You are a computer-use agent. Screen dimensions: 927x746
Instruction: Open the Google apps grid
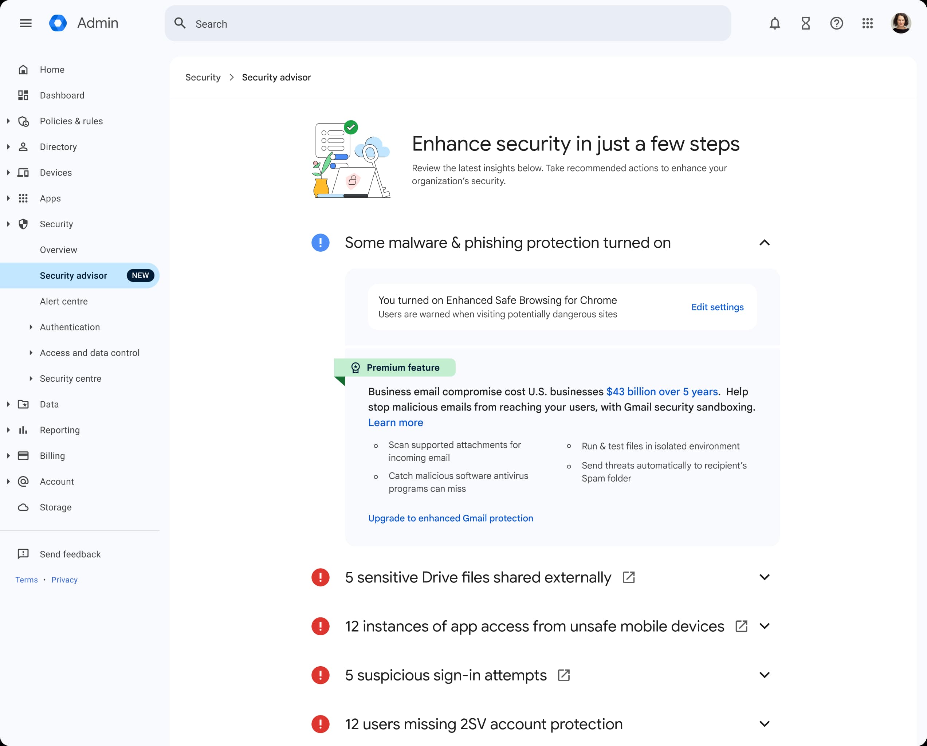click(x=867, y=23)
